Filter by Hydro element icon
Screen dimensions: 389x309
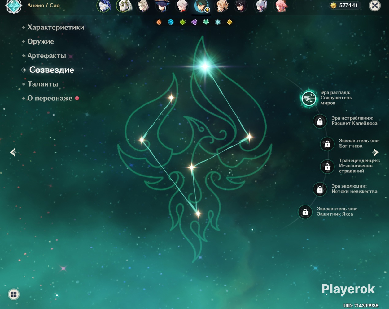[171, 22]
